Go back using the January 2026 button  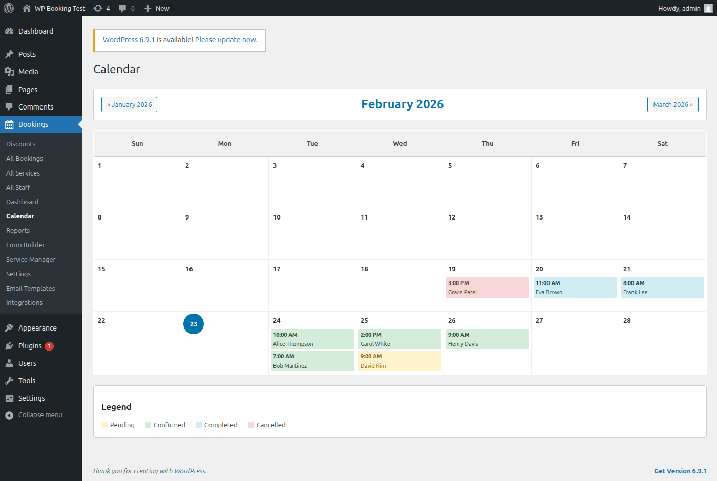pyautogui.click(x=129, y=104)
